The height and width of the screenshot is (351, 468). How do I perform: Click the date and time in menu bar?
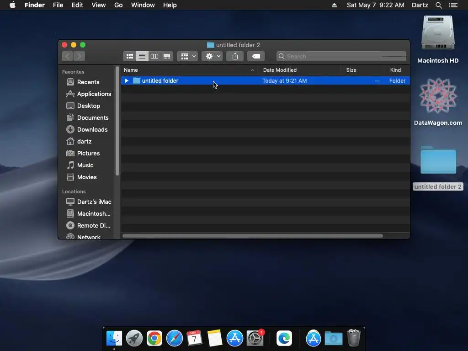pos(376,5)
